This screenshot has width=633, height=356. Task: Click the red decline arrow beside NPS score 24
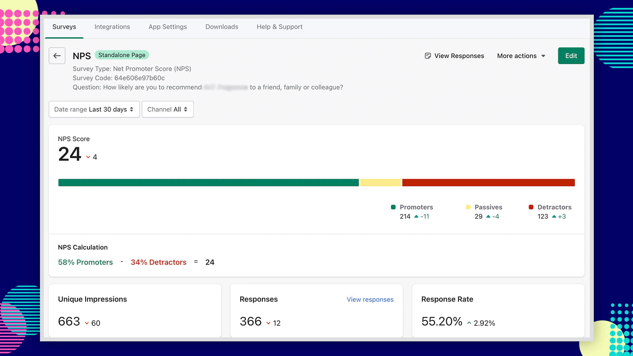point(88,157)
